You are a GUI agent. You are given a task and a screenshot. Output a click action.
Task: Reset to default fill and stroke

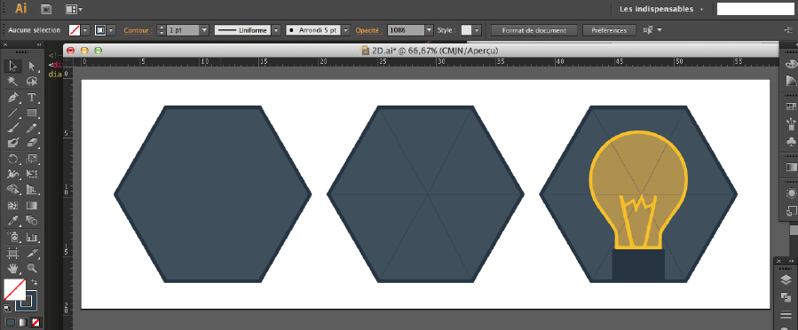7,308
